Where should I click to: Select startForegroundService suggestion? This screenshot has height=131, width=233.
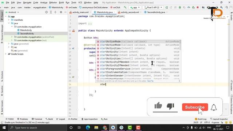138,69
